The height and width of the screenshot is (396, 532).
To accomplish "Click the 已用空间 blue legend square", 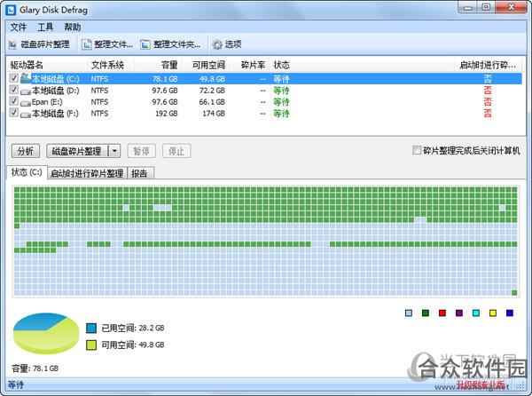I will point(91,328).
